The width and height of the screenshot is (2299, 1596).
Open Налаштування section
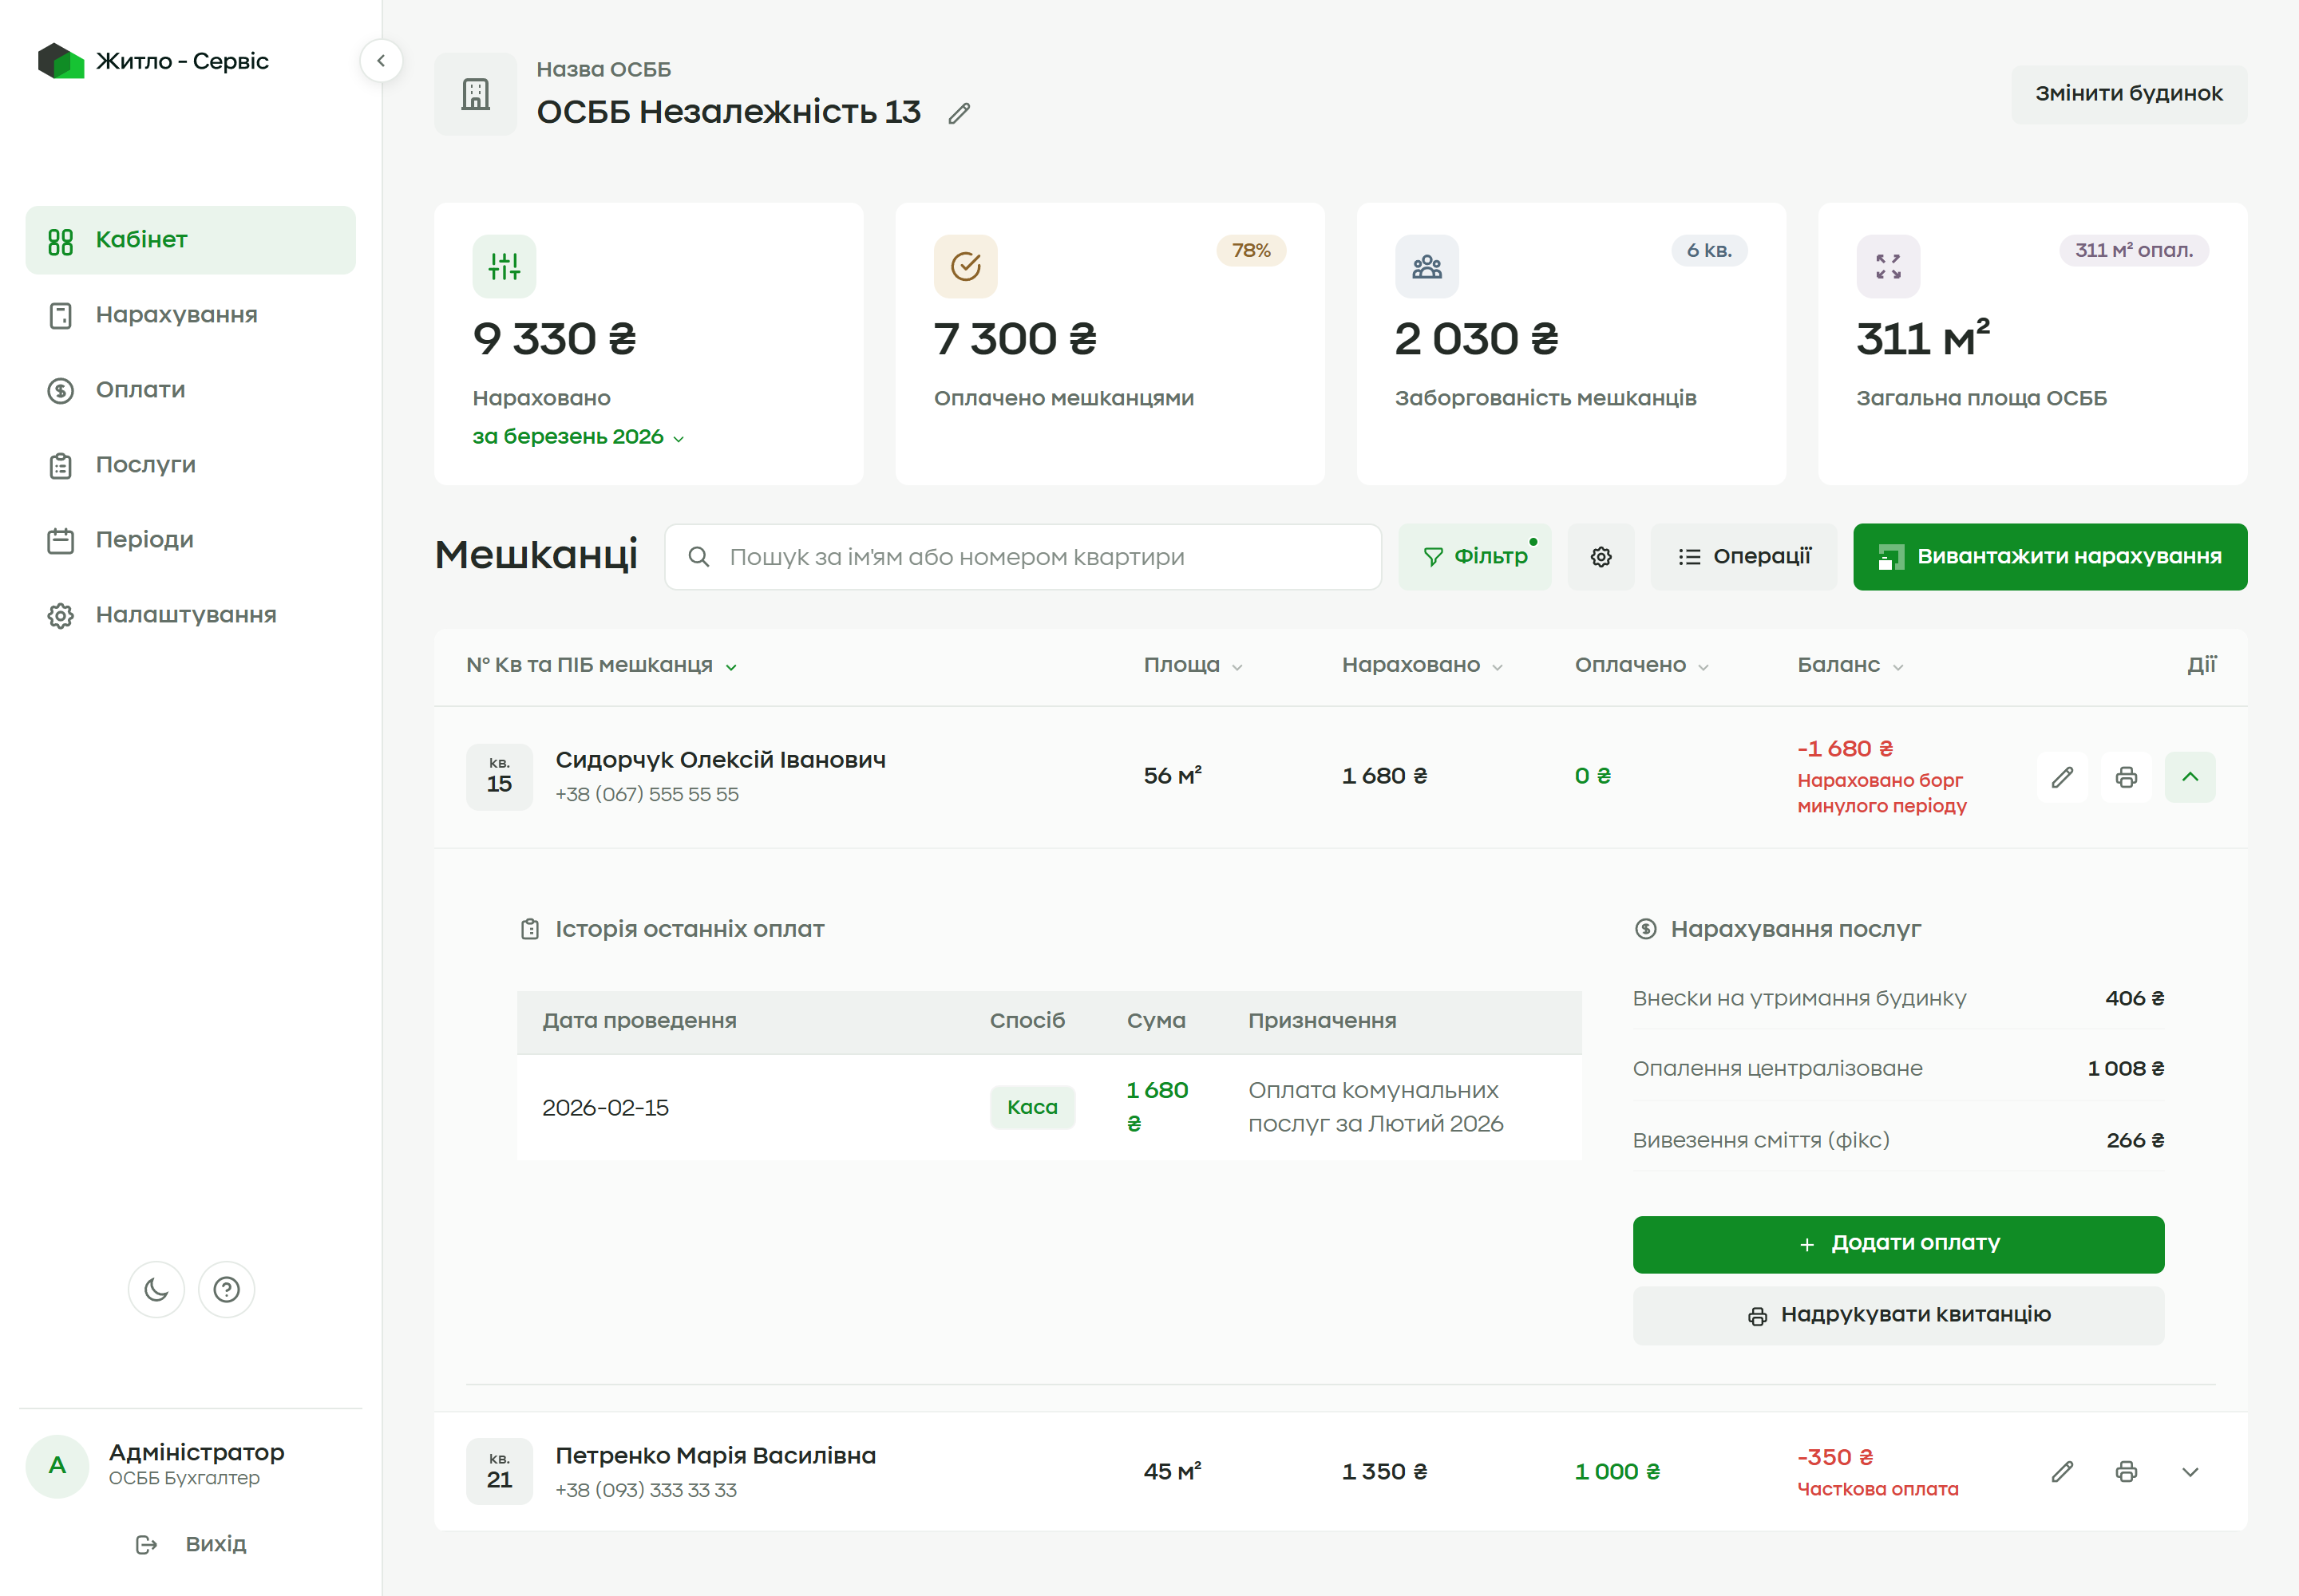pos(190,615)
